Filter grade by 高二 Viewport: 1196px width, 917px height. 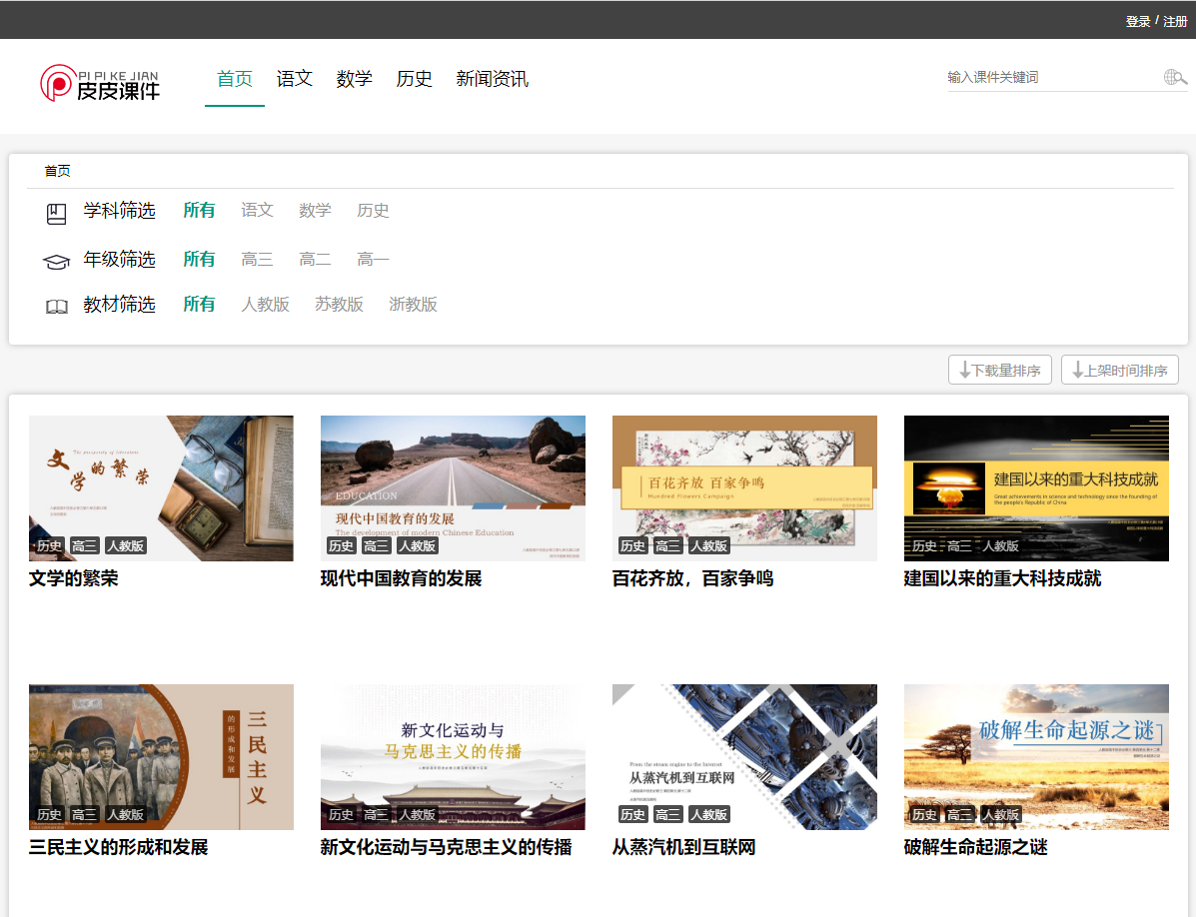point(315,259)
